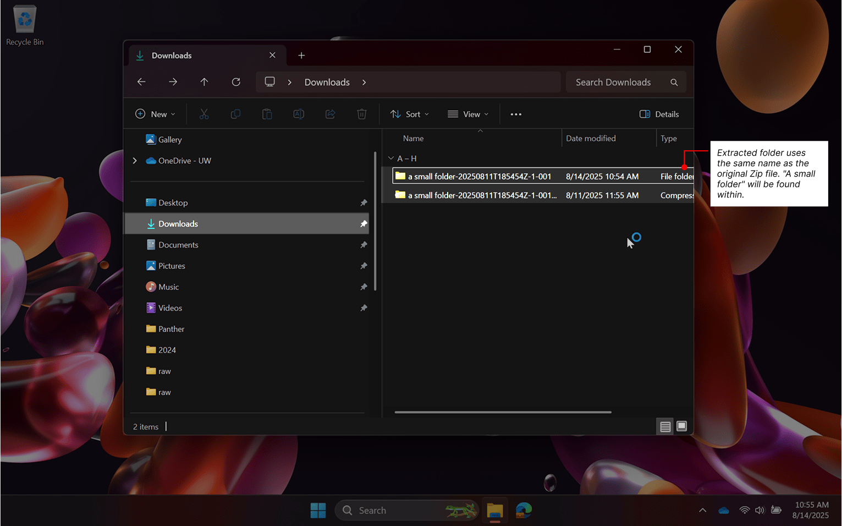Click inside the Search Downloads field
Viewport: 842px width, 526px height.
click(613, 82)
